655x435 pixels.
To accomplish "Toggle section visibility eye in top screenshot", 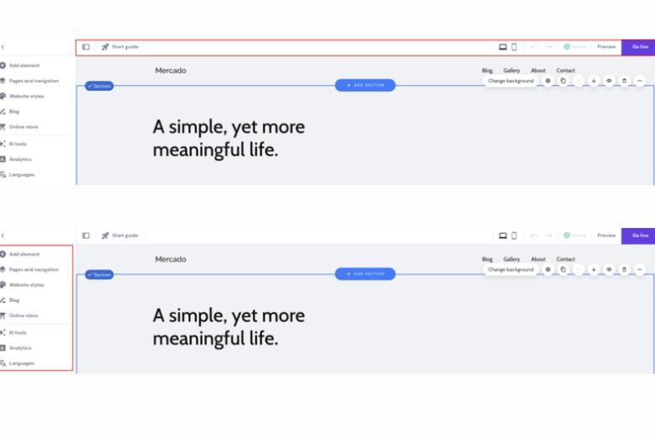I will pyautogui.click(x=609, y=81).
